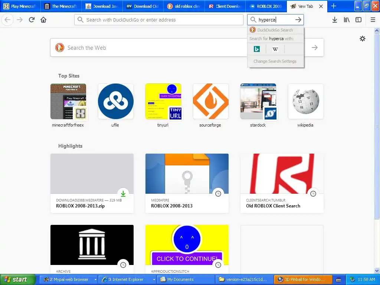This screenshot has height=285, width=380.
Task: Open the ROBLOX 2008-2013.zip download highlight
Action: [92, 183]
